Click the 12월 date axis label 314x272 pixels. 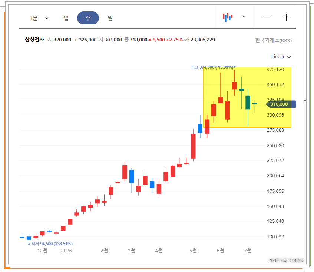coord(42,251)
